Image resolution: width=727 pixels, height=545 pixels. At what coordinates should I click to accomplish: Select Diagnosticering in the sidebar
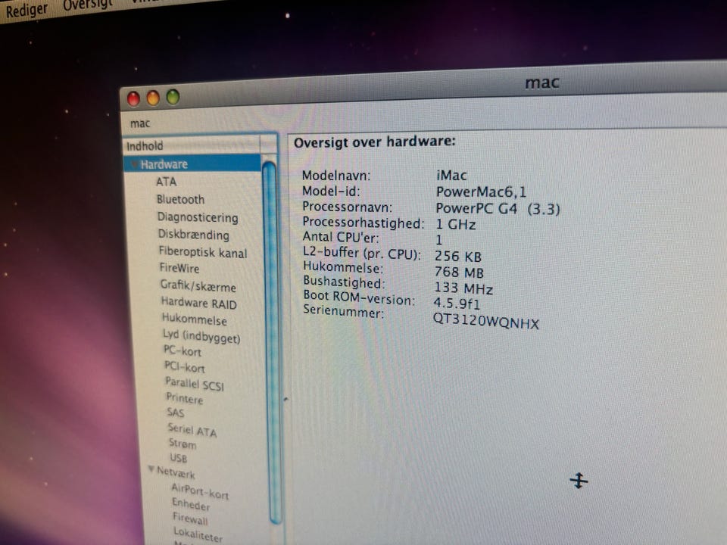tap(198, 217)
